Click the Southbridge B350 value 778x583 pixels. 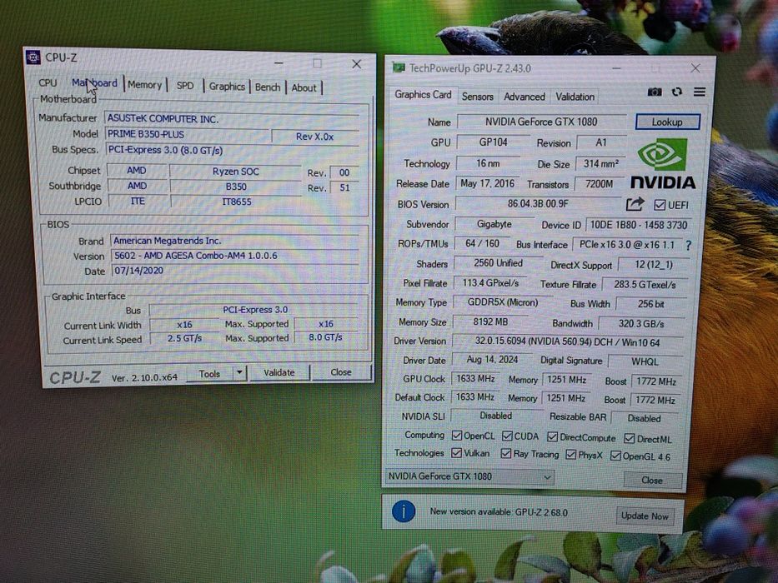click(x=236, y=187)
